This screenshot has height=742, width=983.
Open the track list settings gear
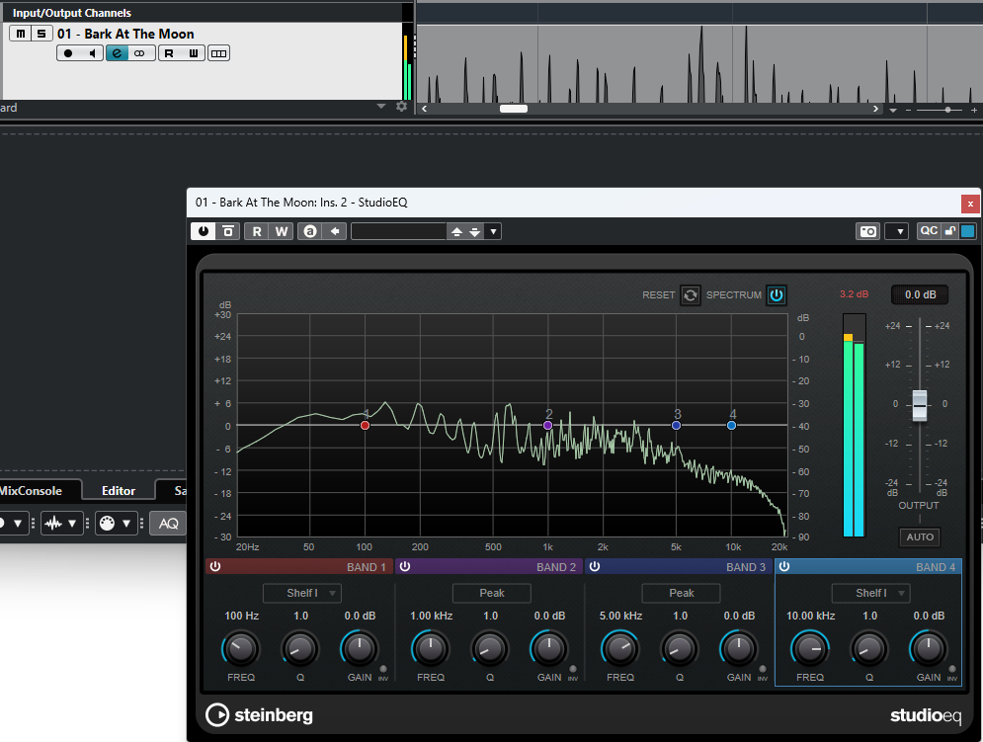coord(401,107)
